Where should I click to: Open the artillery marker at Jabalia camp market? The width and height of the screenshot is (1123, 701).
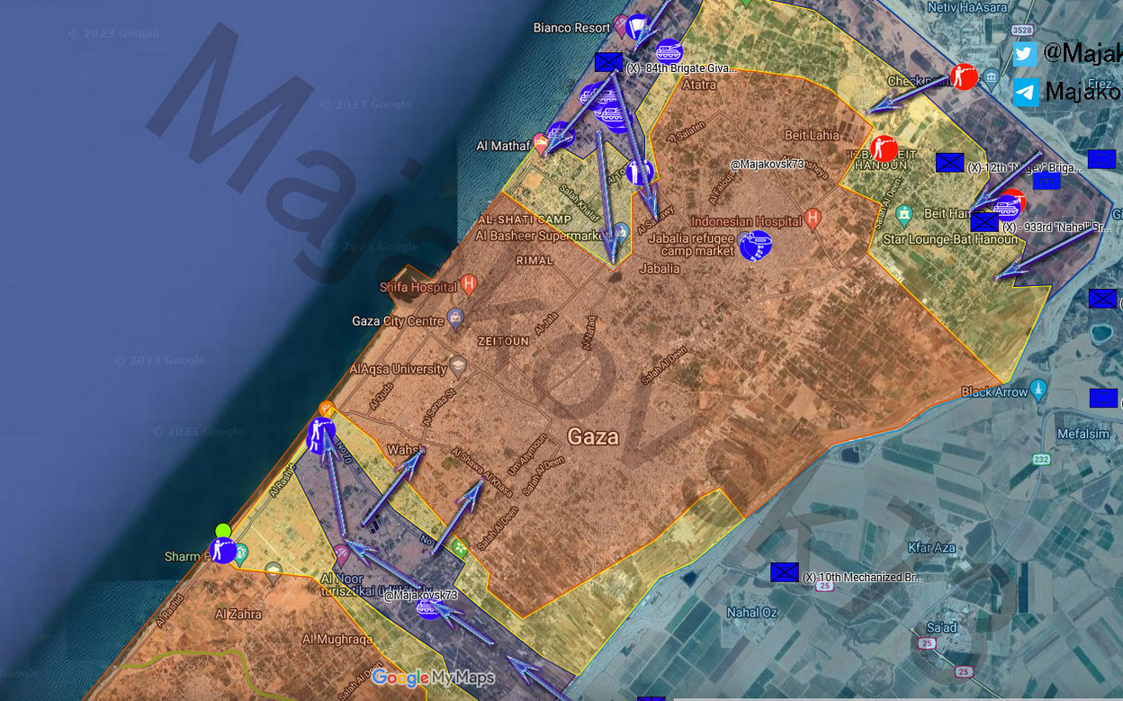pos(755,245)
